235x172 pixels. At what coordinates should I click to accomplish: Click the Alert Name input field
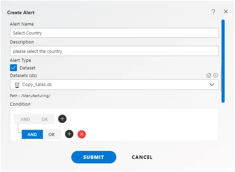[x=114, y=33]
